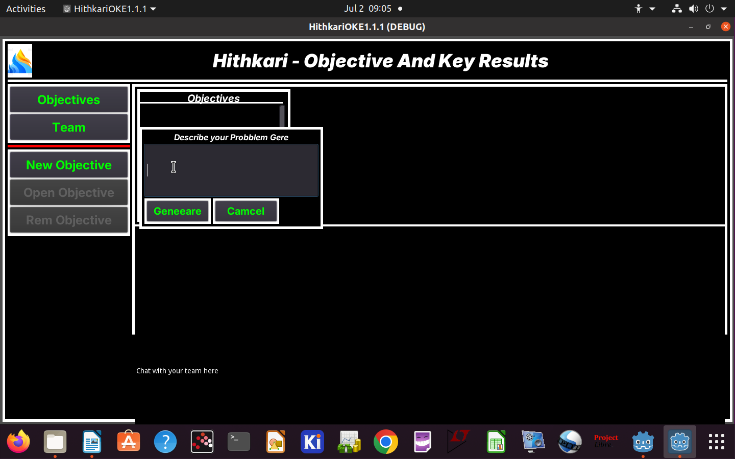Open the system status power menu

(716, 9)
